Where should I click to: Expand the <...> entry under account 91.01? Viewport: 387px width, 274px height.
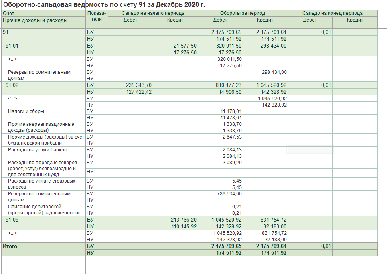(x=13, y=59)
